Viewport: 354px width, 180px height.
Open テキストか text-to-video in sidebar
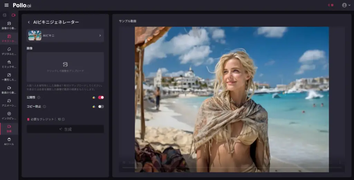coord(9,38)
